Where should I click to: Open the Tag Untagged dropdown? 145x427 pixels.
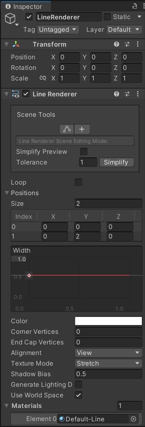[x=58, y=30]
